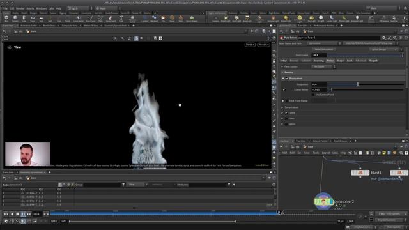The width and height of the screenshot is (409, 230).
Task: Open the Geometry Spreadsheet pane tab
Action: 115,26
